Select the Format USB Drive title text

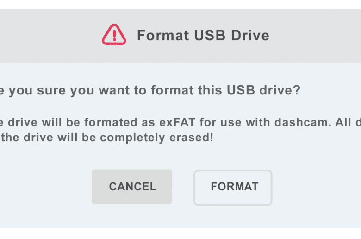(x=203, y=36)
